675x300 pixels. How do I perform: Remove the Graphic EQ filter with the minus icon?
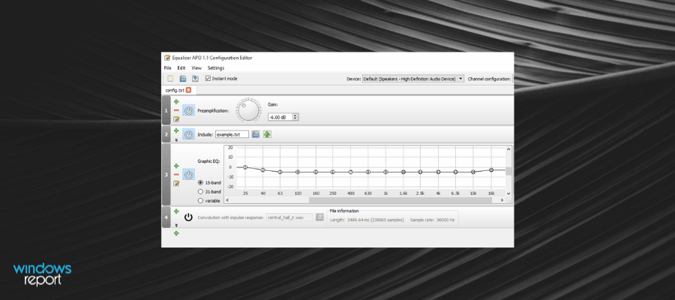click(x=176, y=174)
